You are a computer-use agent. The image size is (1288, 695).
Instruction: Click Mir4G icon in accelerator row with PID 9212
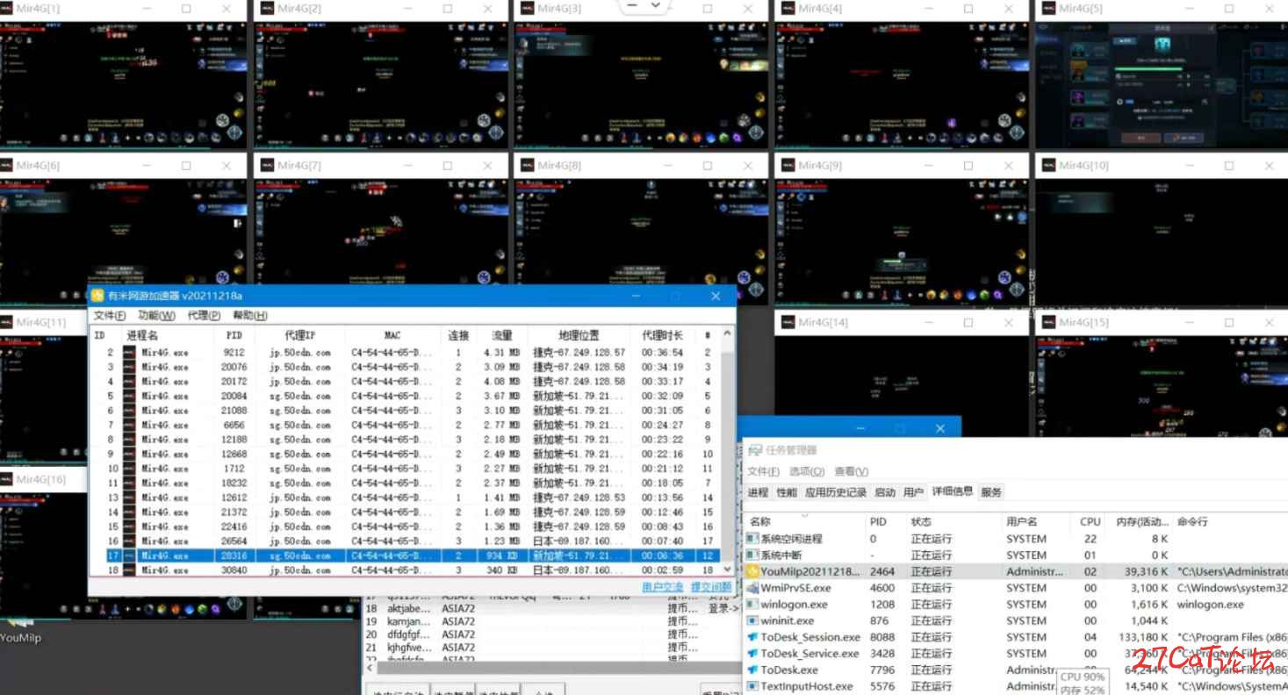(x=129, y=353)
